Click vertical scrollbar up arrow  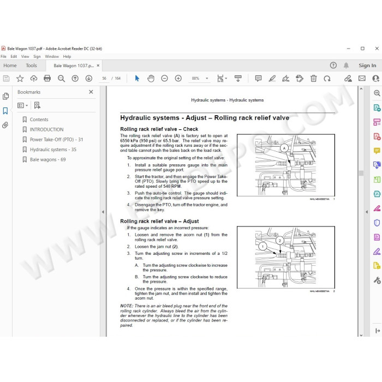pos(361,89)
